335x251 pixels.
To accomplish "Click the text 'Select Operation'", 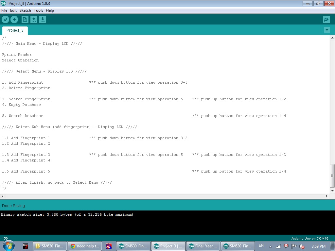I will (20, 60).
